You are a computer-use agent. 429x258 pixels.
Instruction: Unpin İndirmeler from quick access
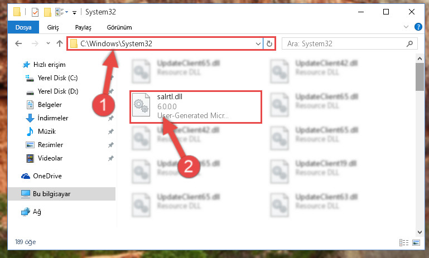(111, 118)
